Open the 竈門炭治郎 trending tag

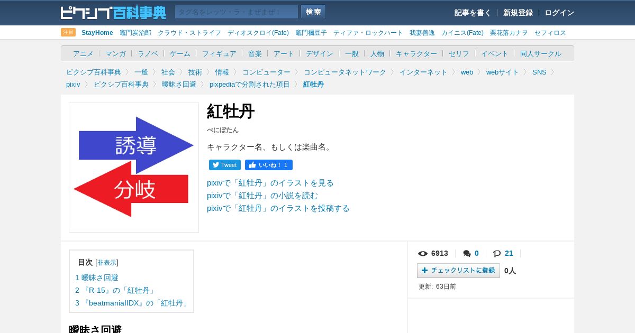135,33
